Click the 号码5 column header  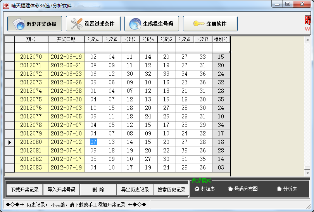(167, 39)
